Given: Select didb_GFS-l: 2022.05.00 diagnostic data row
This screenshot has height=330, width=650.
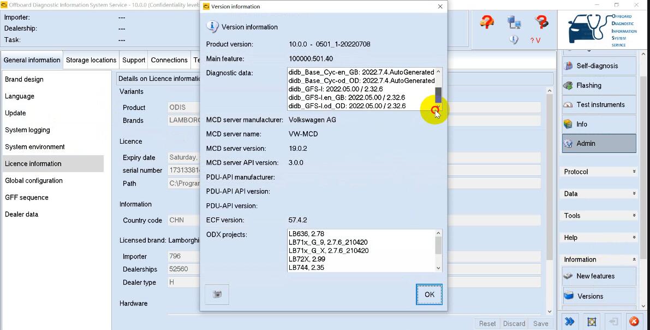Looking at the screenshot, I should coord(335,89).
